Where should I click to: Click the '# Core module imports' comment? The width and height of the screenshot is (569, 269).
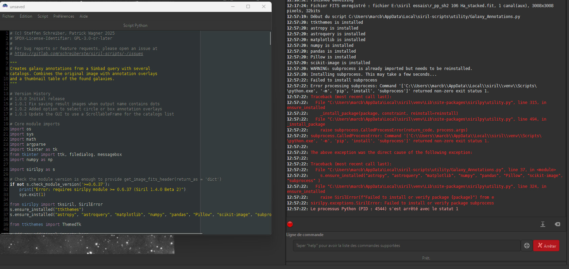pos(35,124)
